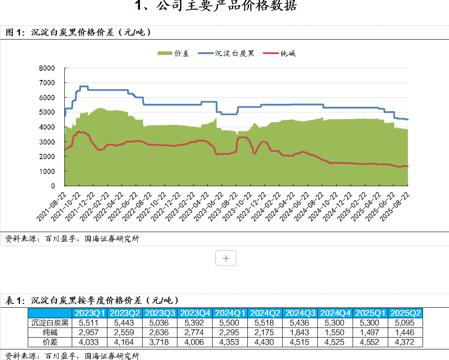Select the 2023Q3 column header

click(x=160, y=313)
